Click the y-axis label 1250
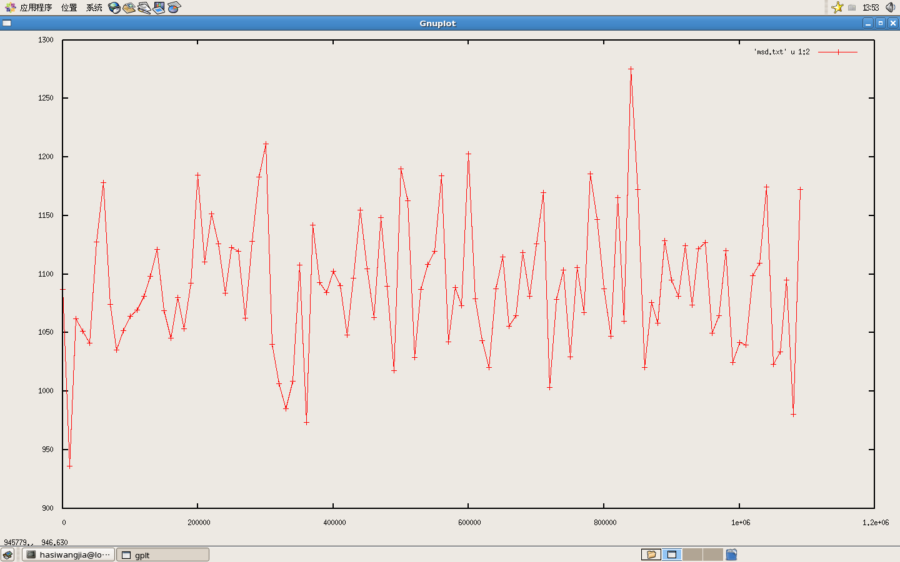This screenshot has height=562, width=900. click(x=46, y=98)
